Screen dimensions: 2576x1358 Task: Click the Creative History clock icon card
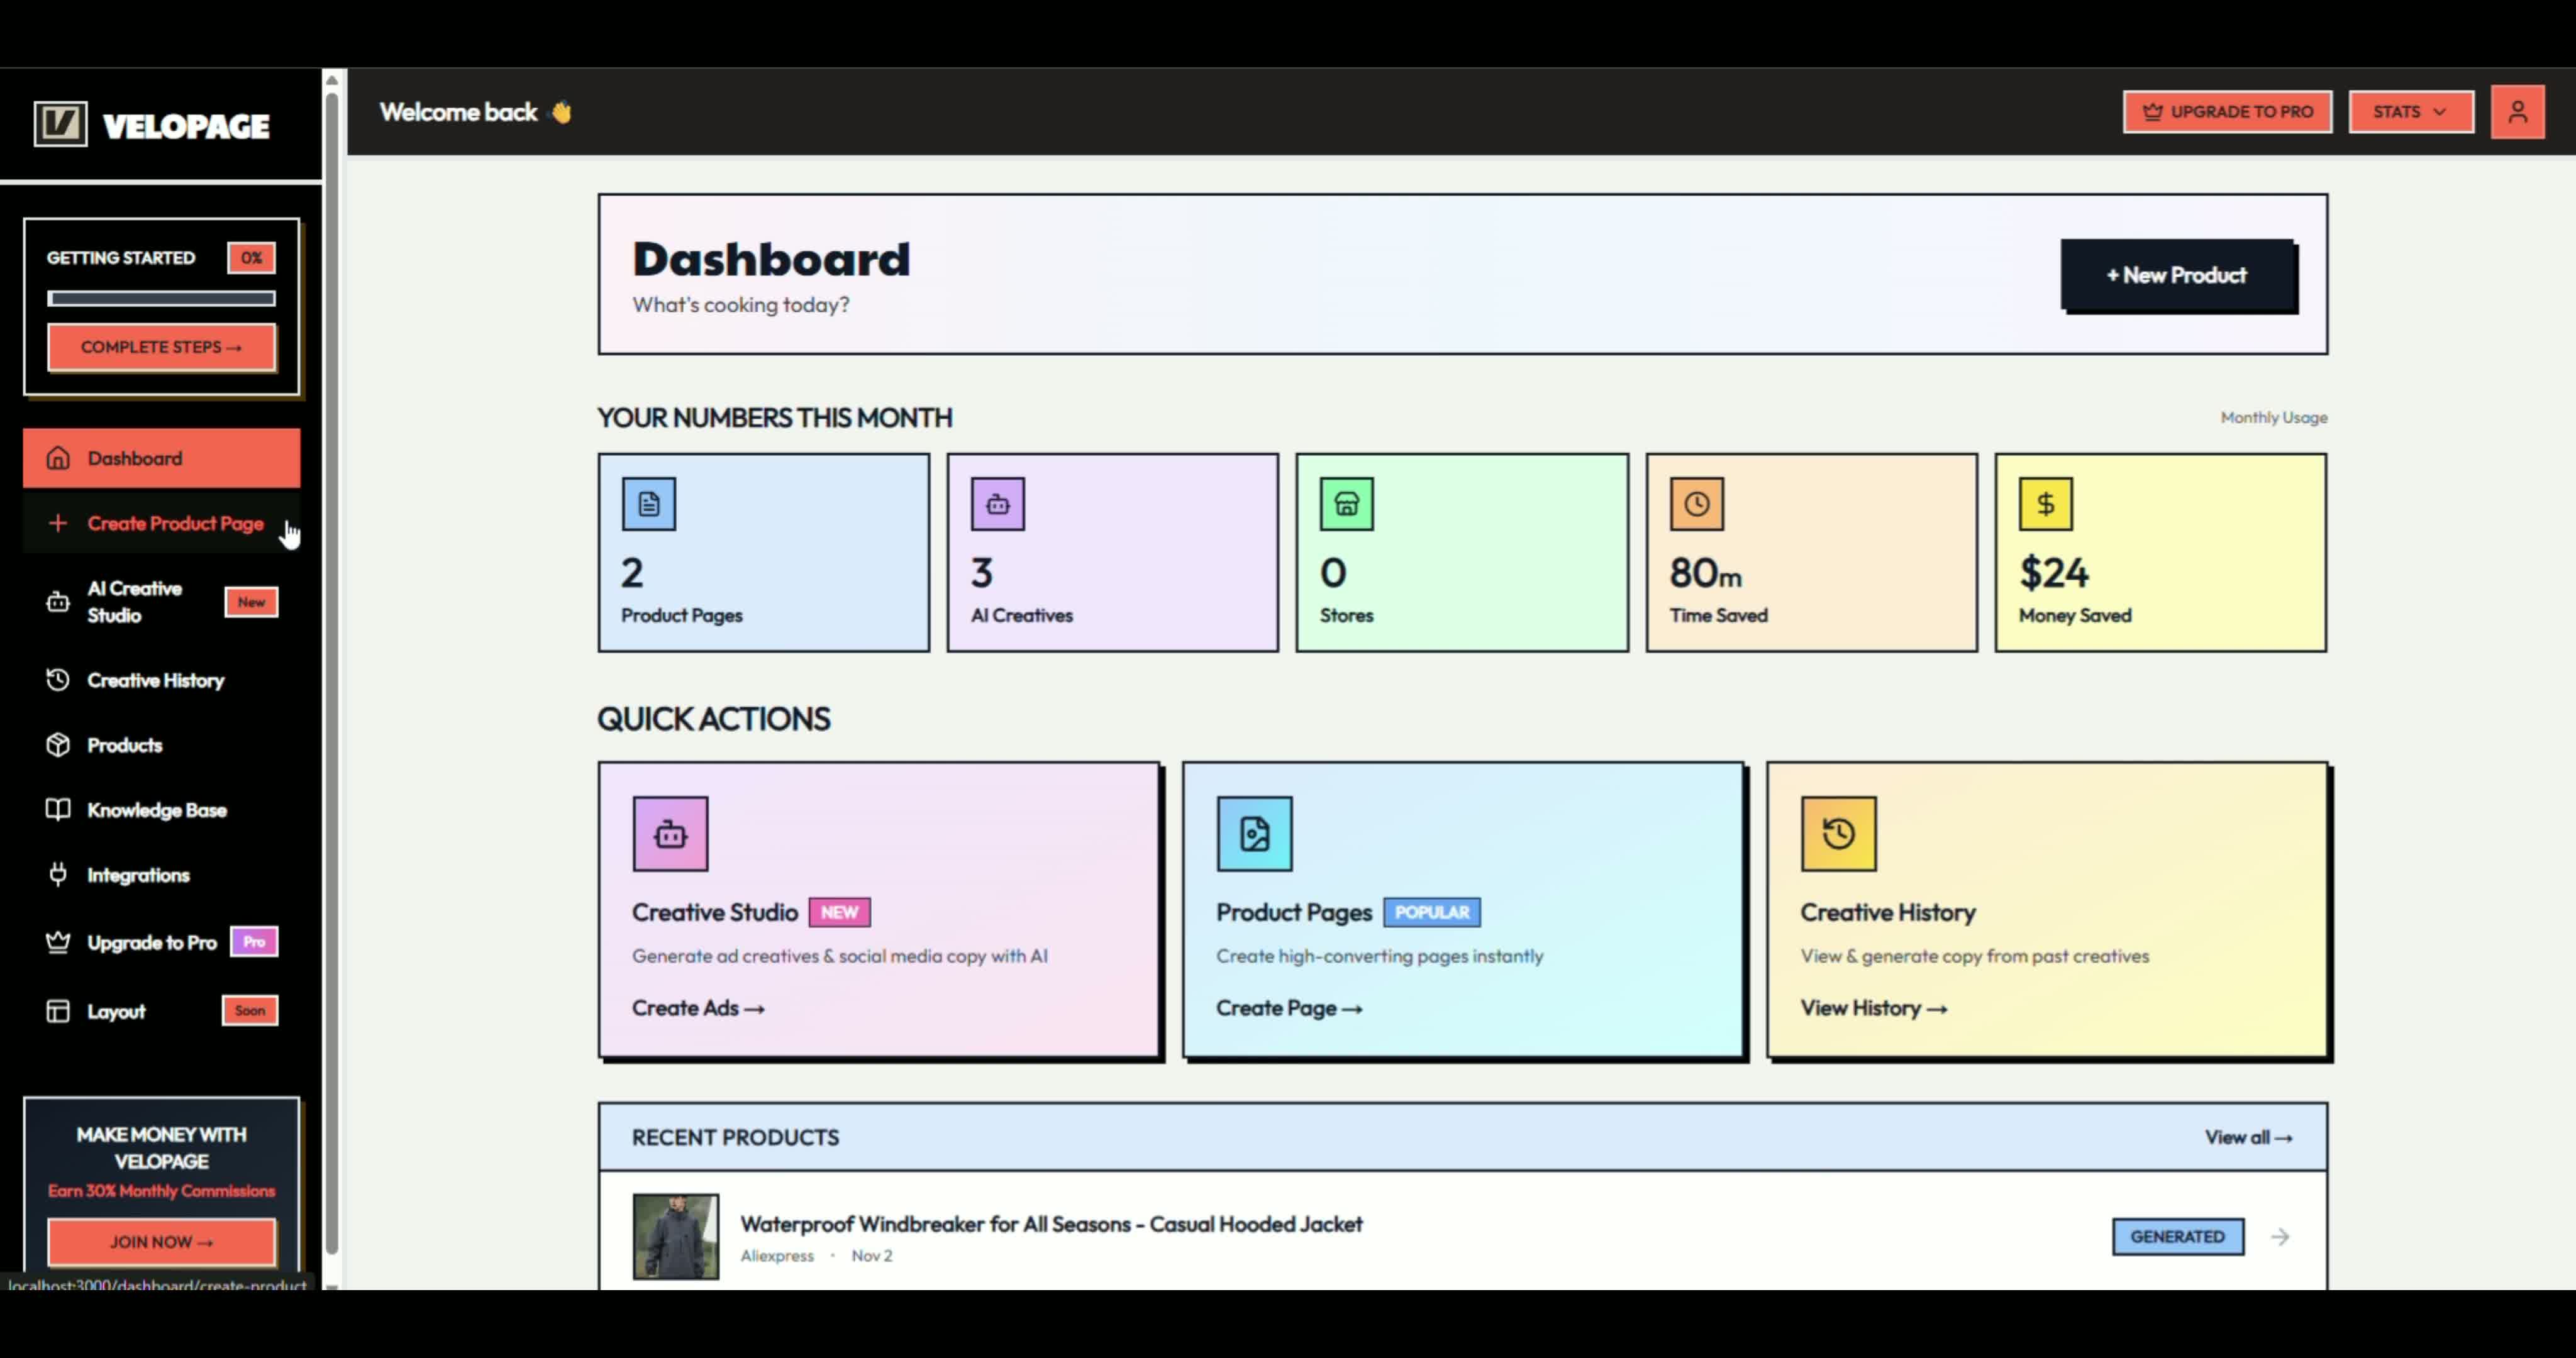[x=1838, y=833]
